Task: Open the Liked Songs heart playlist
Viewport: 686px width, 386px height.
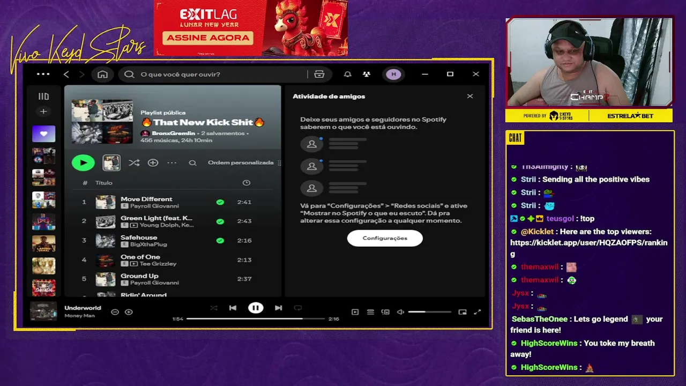Action: pyautogui.click(x=43, y=133)
